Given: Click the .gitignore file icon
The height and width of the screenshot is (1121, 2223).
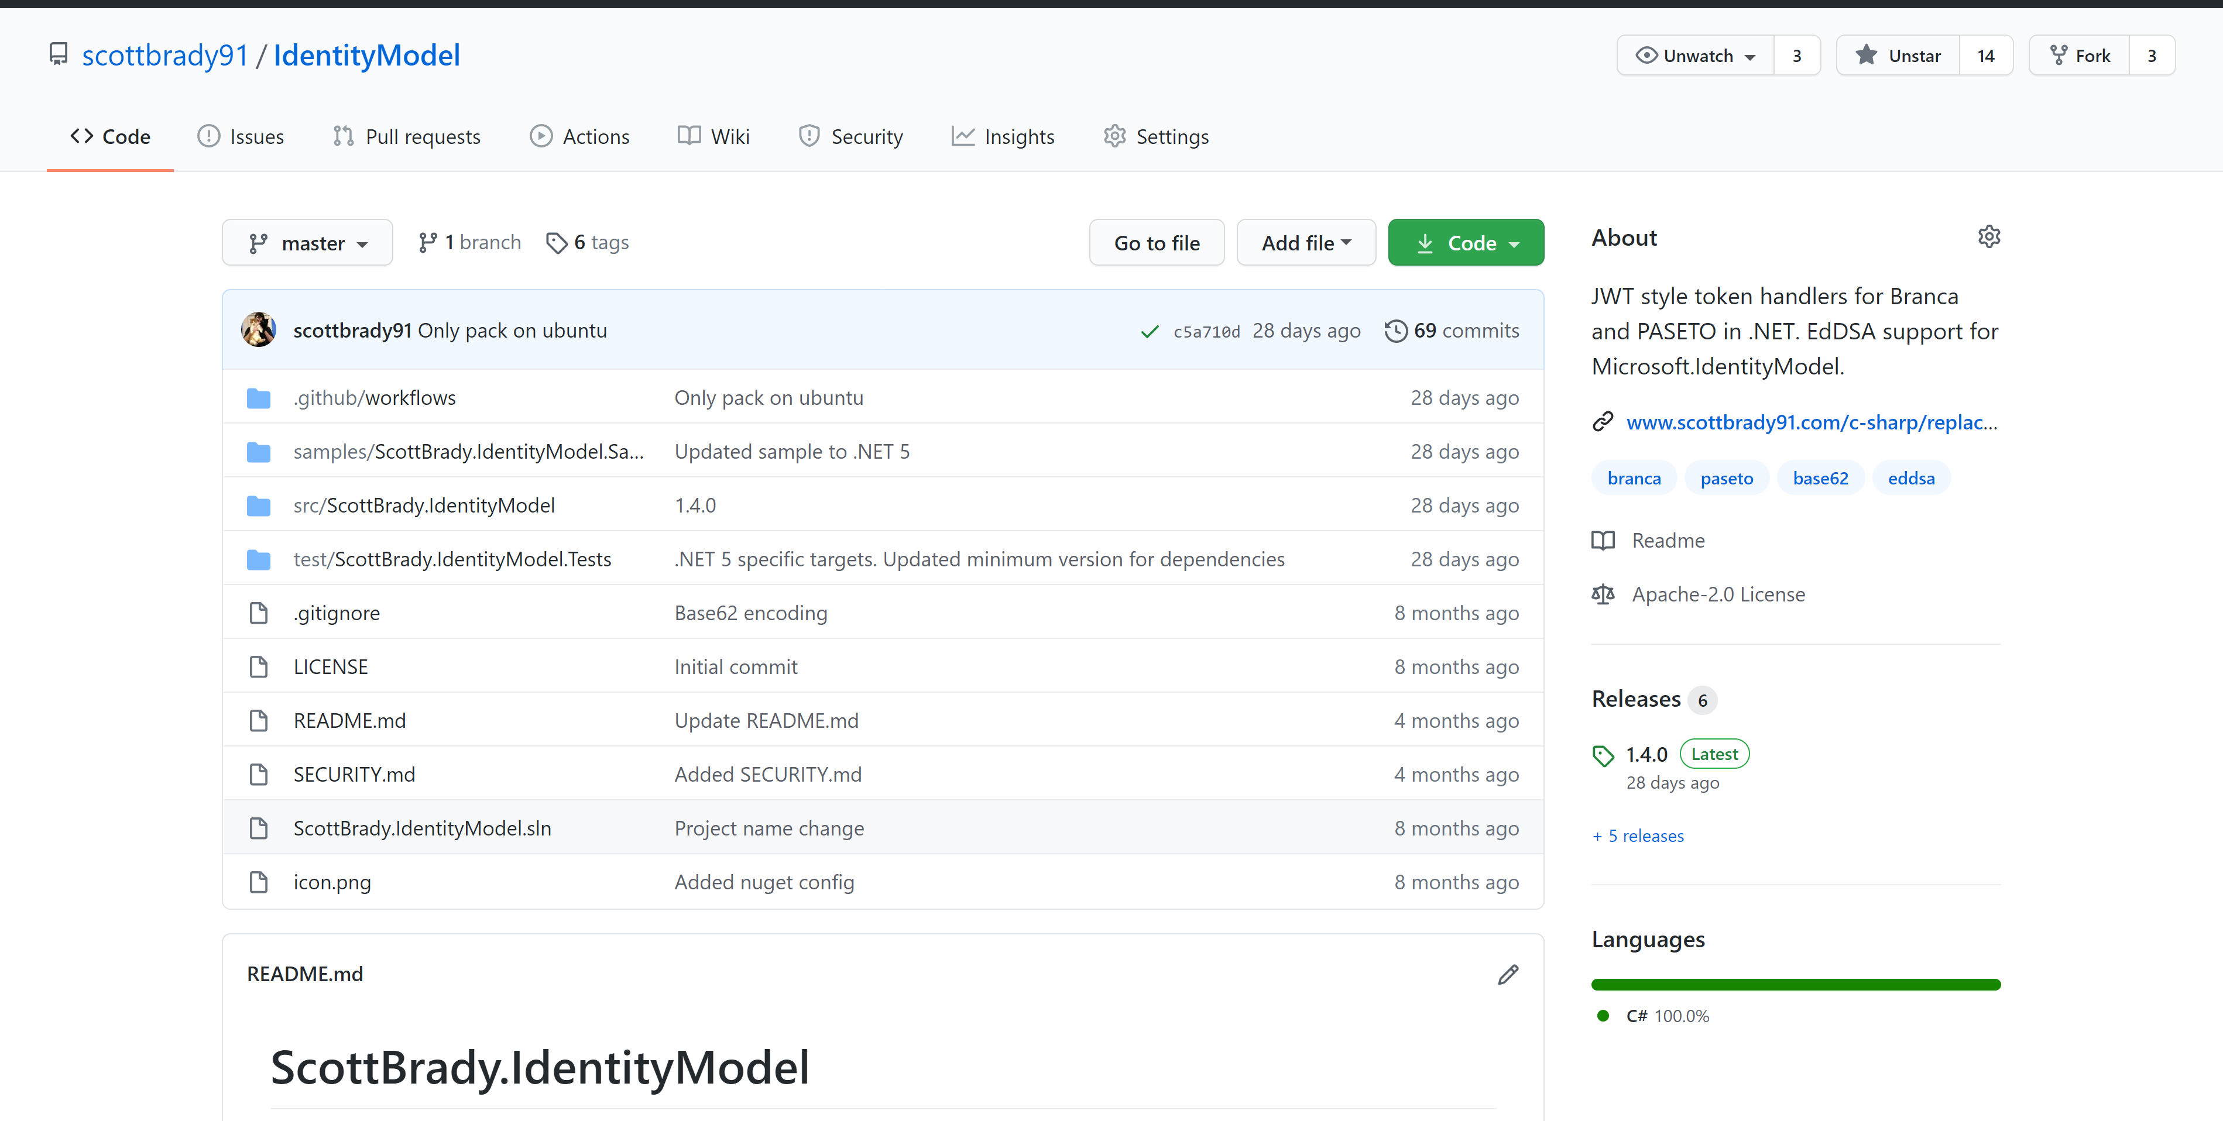Looking at the screenshot, I should point(258,613).
